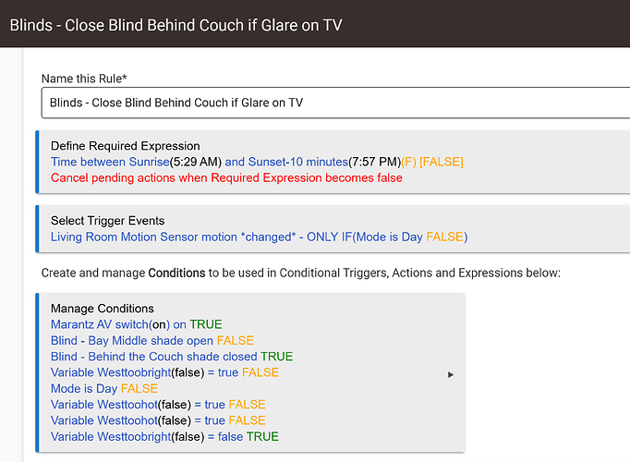This screenshot has width=630, height=462.
Task: Select first Variable Westtoobright = true condition
Action: point(164,372)
